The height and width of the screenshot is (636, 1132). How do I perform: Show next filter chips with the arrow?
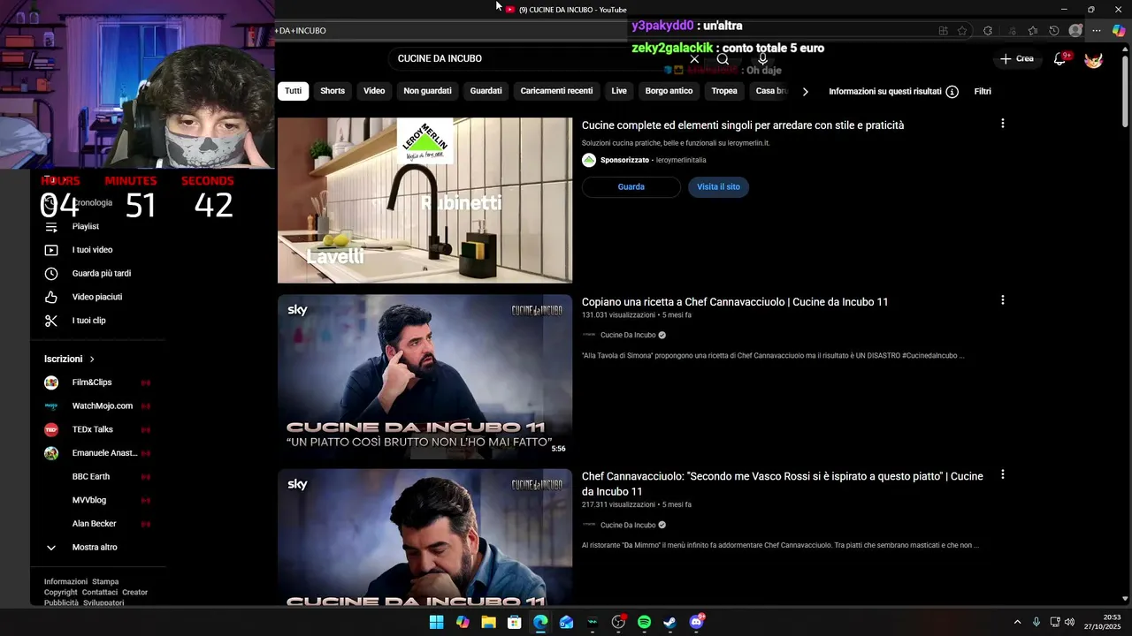point(805,92)
